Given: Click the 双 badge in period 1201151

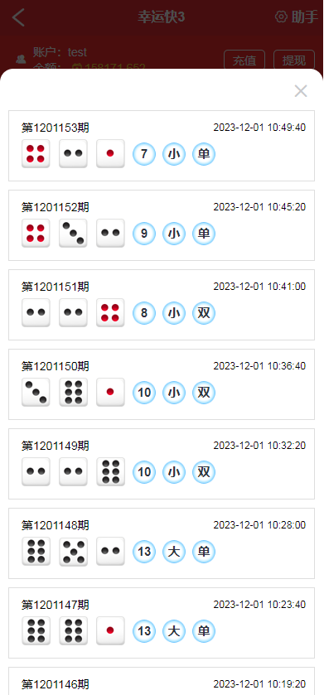Looking at the screenshot, I should 204,313.
